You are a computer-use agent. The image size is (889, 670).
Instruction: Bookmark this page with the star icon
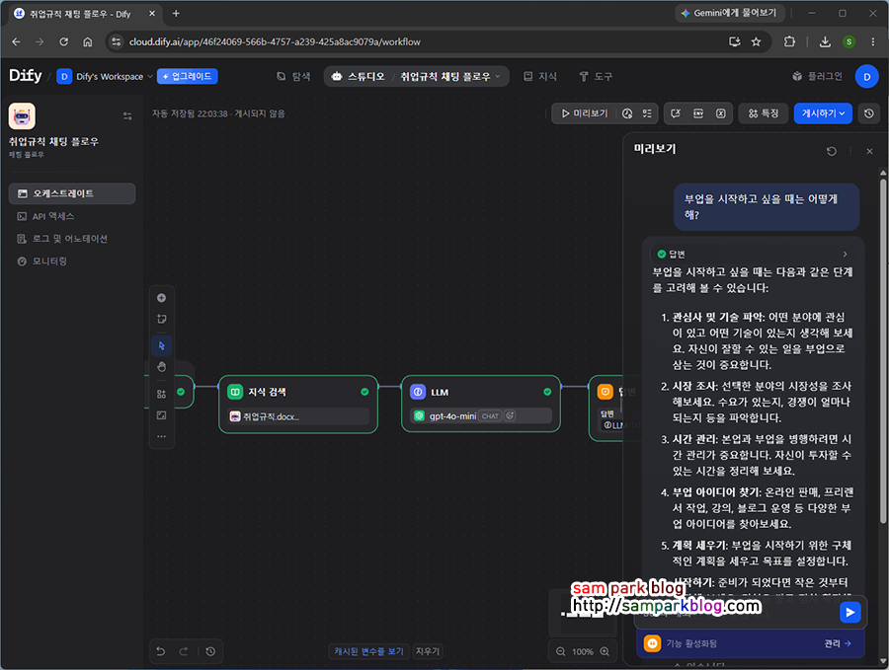pyautogui.click(x=756, y=41)
